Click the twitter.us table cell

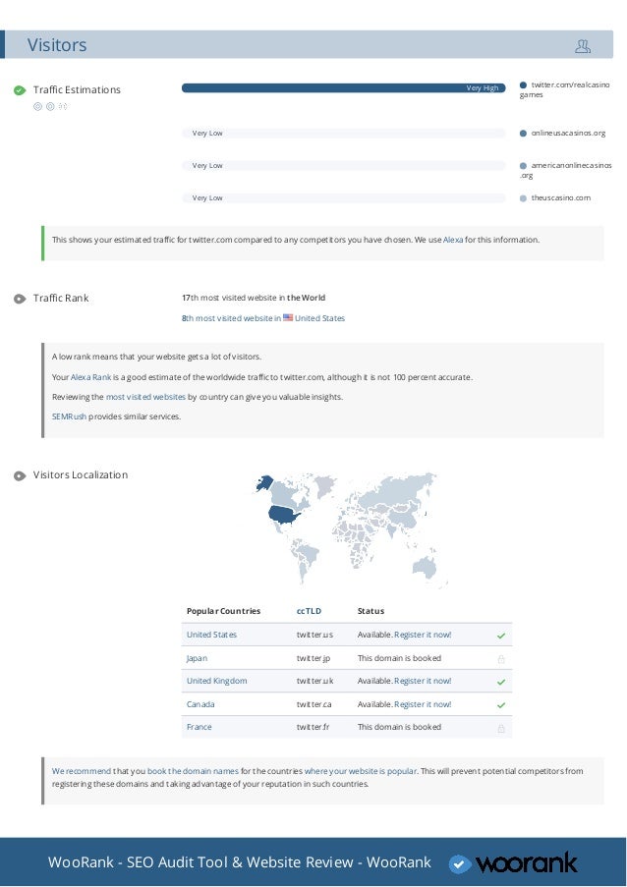[x=314, y=635]
